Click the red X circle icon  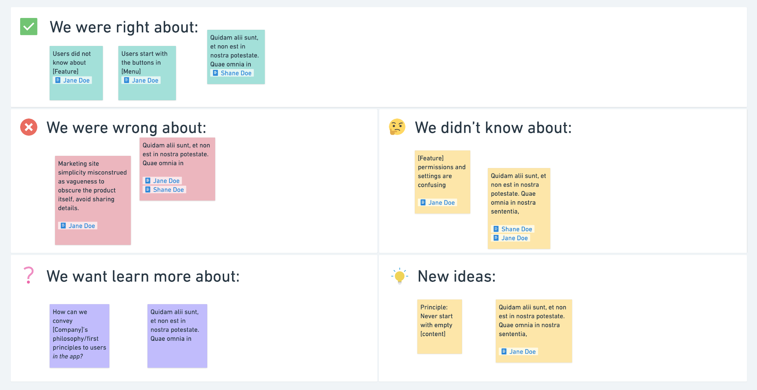(29, 127)
